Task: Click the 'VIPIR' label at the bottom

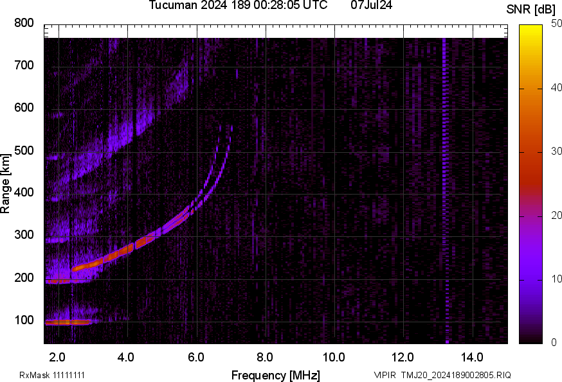Action: 385,375
